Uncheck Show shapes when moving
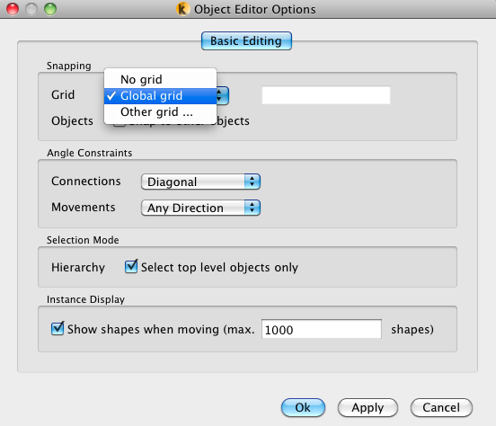This screenshot has width=496, height=426. [x=58, y=329]
